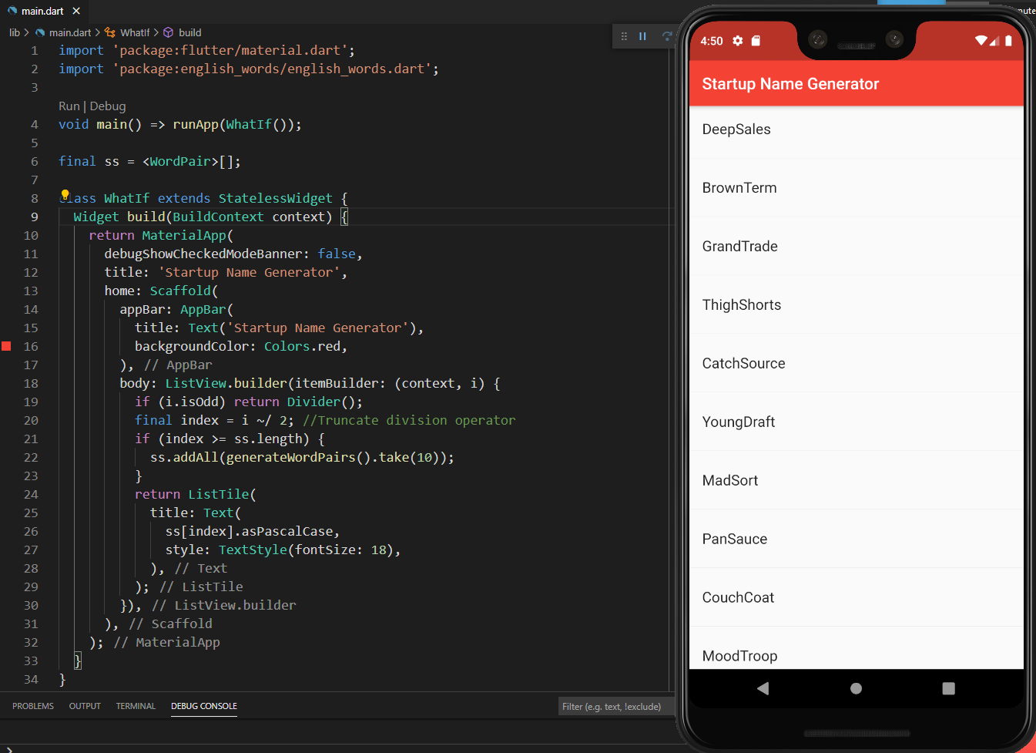The width and height of the screenshot is (1036, 753).
Task: Switch to the TERMINAL panel tab
Action: point(136,706)
